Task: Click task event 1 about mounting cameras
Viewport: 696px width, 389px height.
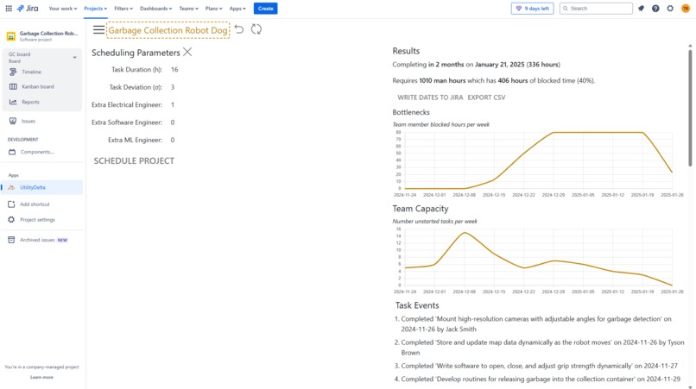Action: tap(535, 323)
